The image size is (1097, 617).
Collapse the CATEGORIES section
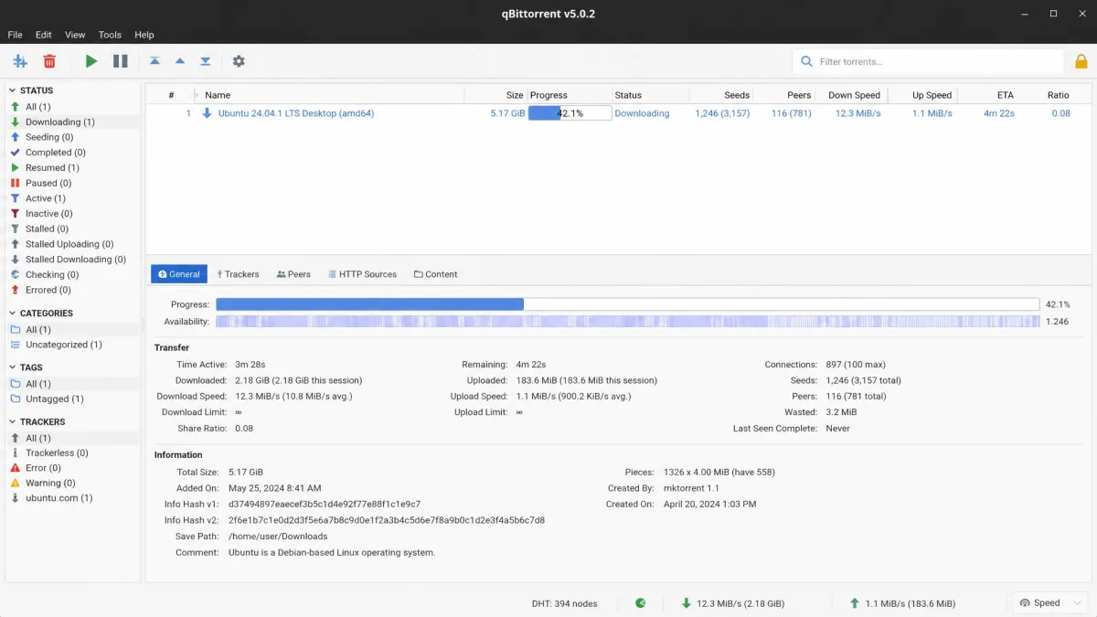[13, 314]
